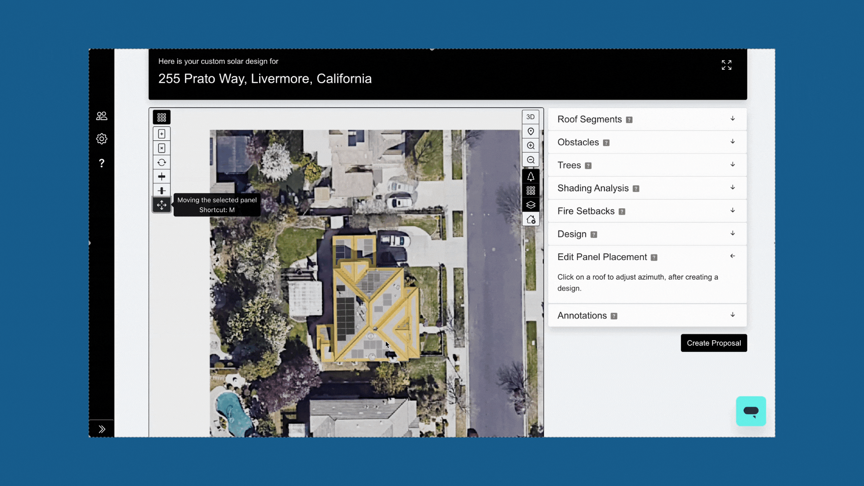Screen dimensions: 864x486
Task: Click the remove panel tool
Action: tap(162, 148)
